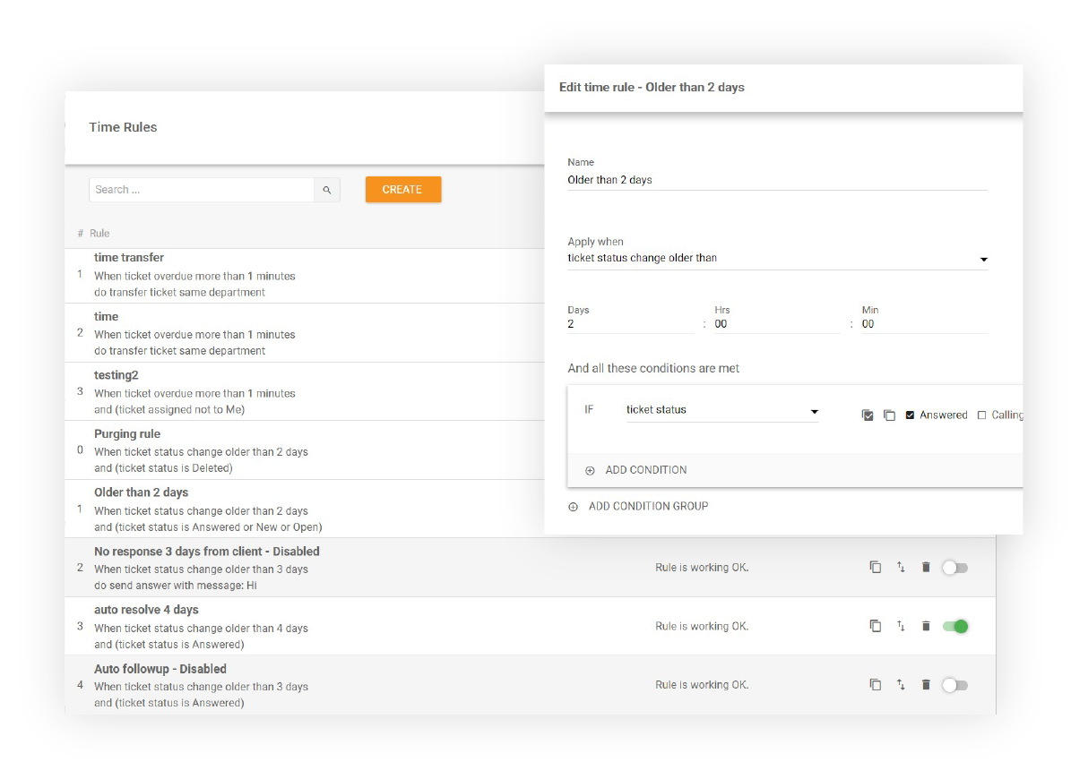Enable the 'Auto followup - Disabled' rule toggle
The image size is (1088, 779).
tap(954, 684)
